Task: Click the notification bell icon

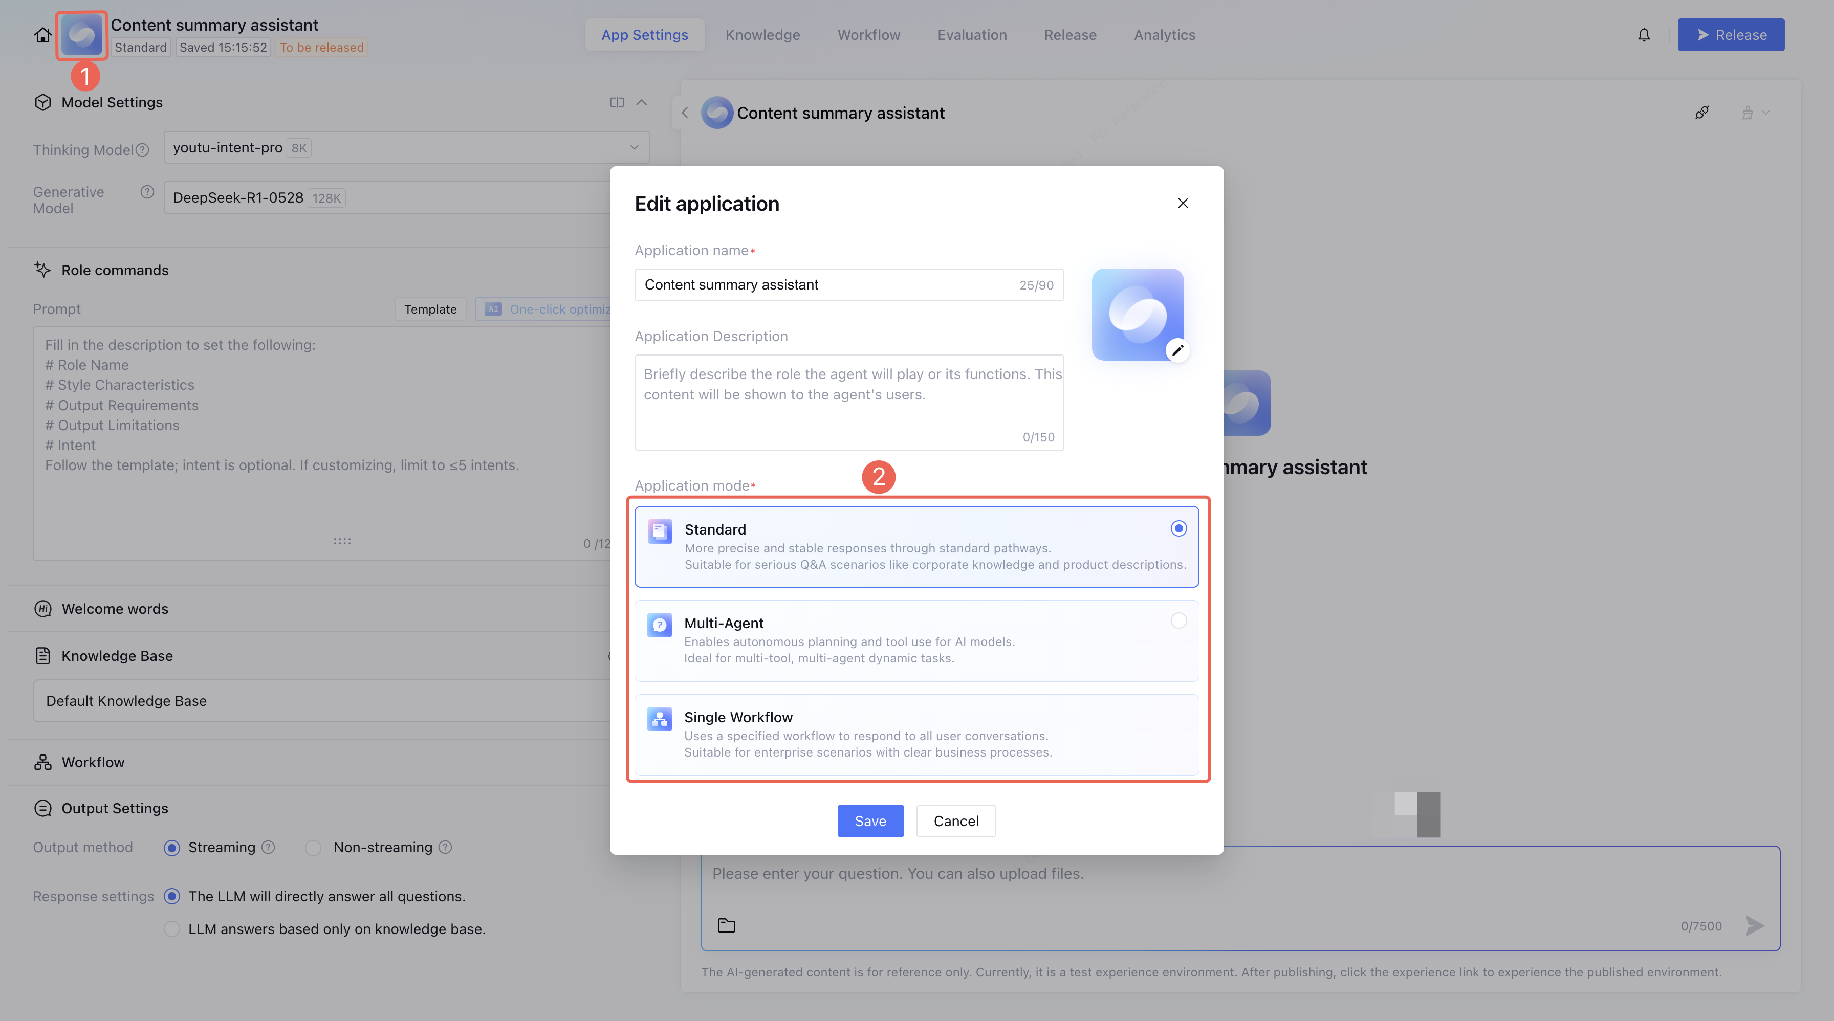Action: pos(1644,35)
